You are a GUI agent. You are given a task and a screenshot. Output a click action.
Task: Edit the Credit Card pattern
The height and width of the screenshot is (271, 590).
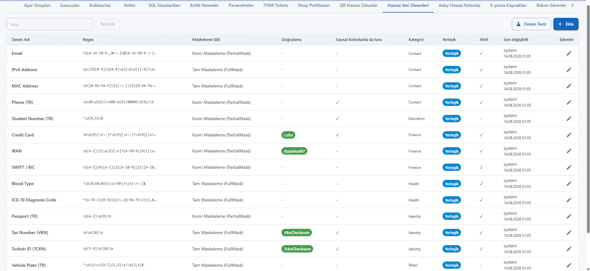click(569, 135)
